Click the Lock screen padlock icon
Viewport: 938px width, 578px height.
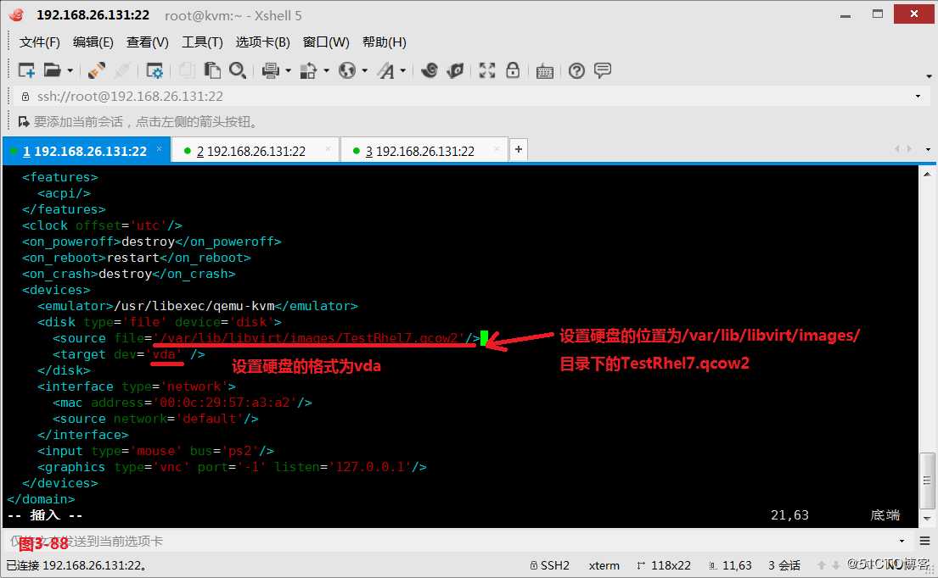pyautogui.click(x=513, y=70)
